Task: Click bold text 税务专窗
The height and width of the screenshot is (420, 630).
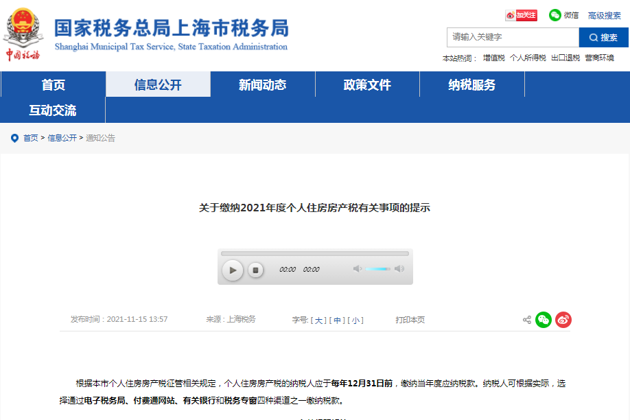Action: coord(240,401)
